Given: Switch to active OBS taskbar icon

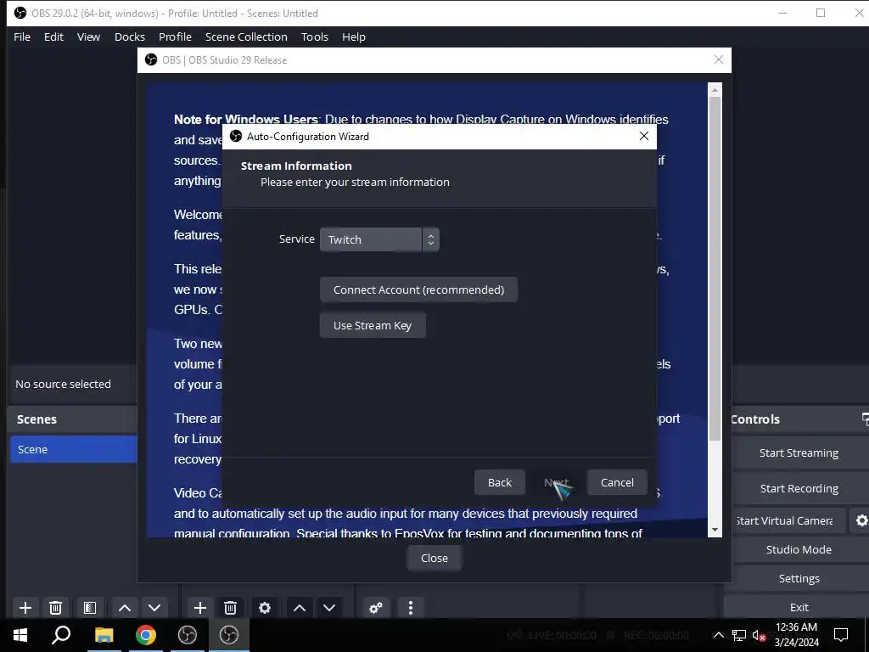Looking at the screenshot, I should (229, 635).
